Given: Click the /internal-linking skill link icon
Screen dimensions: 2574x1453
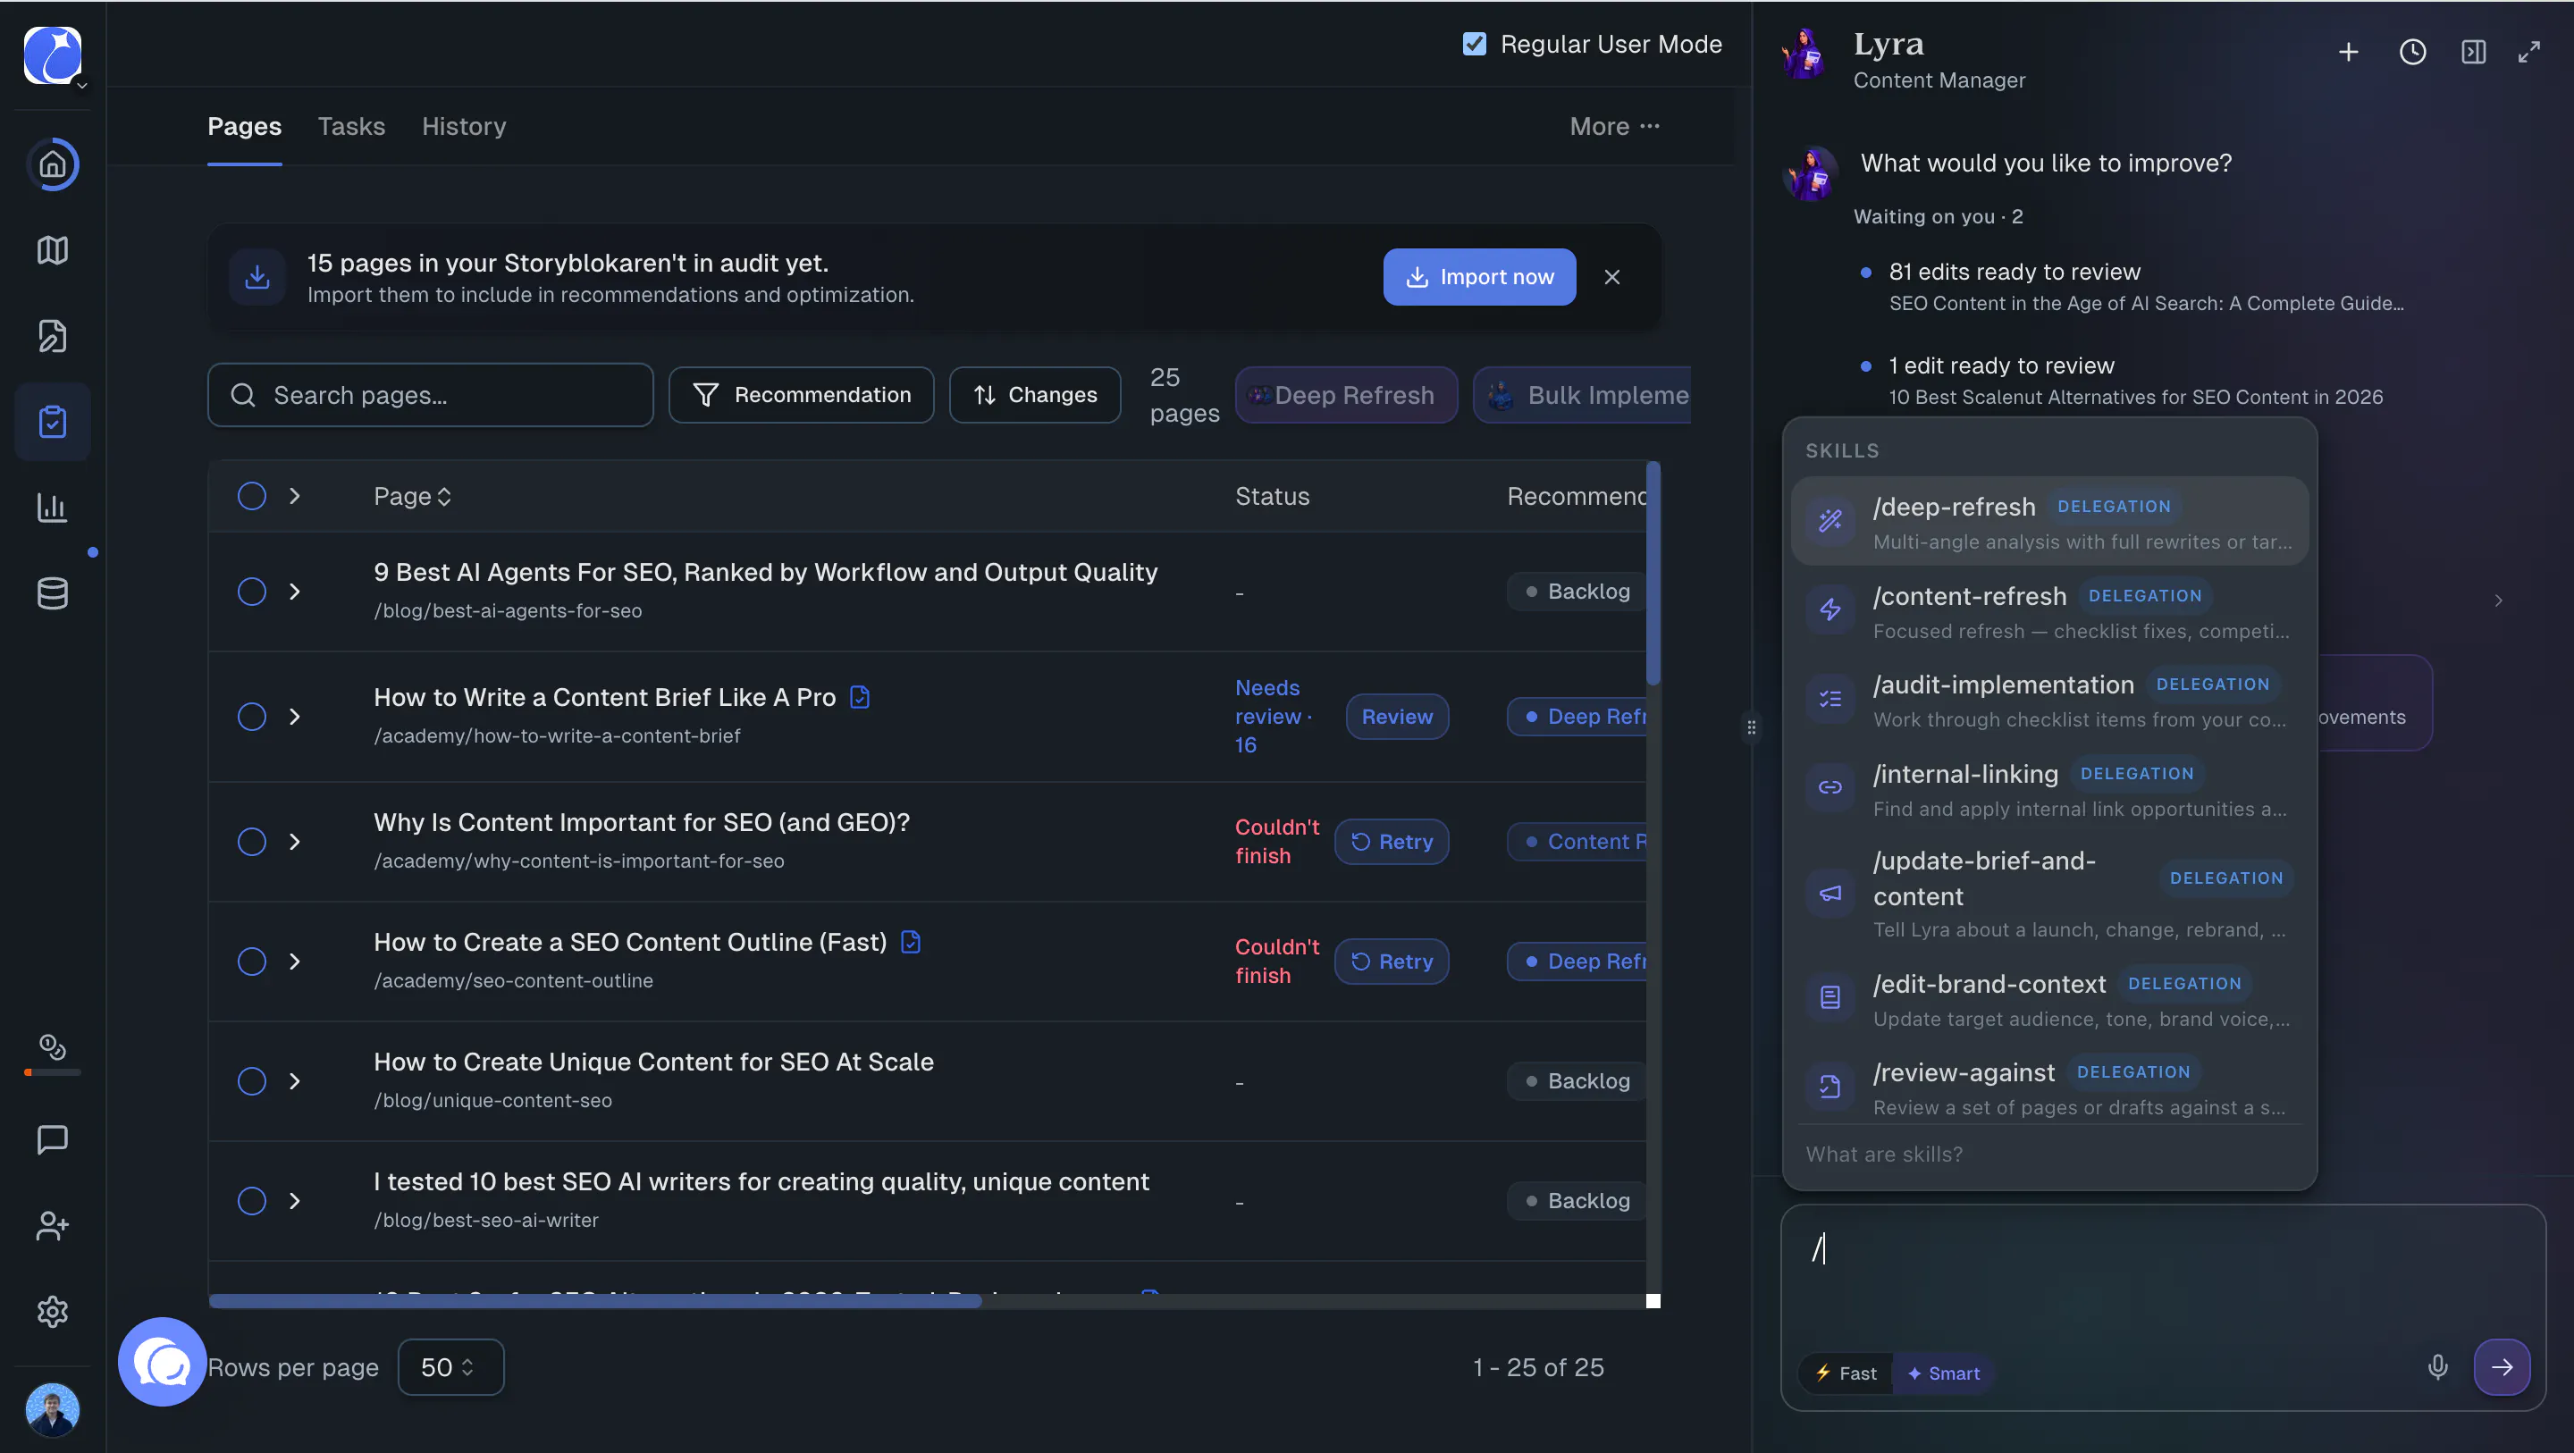Looking at the screenshot, I should [x=1830, y=787].
